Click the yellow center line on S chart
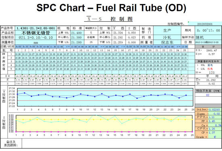The width and height of the screenshot is (222, 151). point(104,120)
